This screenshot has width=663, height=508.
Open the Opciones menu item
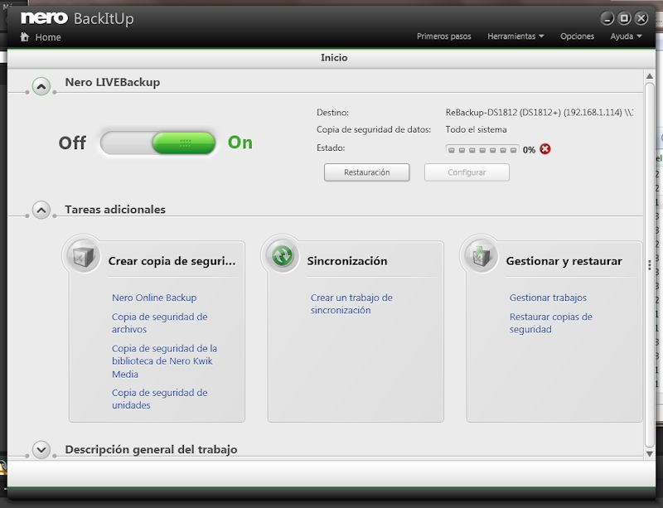577,36
